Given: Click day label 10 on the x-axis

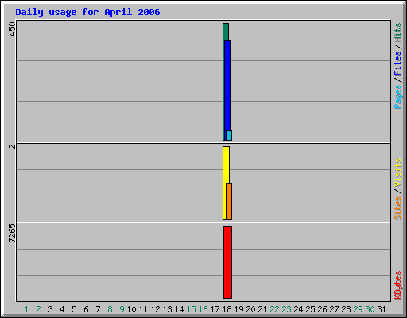Looking at the screenshot, I should (131, 309).
